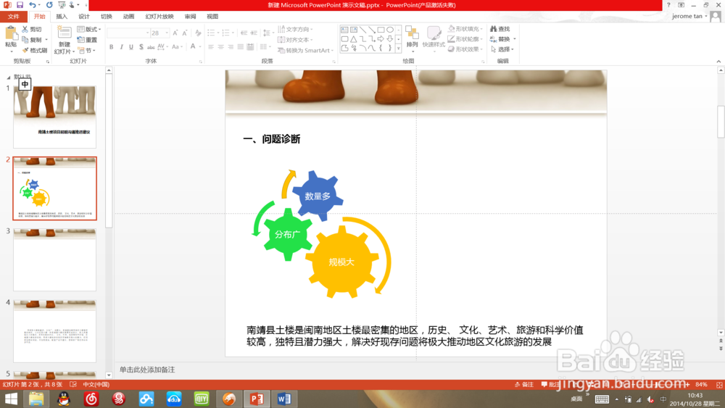The image size is (725, 408).
Task: Open the font name dropdown
Action: pyautogui.click(x=147, y=33)
